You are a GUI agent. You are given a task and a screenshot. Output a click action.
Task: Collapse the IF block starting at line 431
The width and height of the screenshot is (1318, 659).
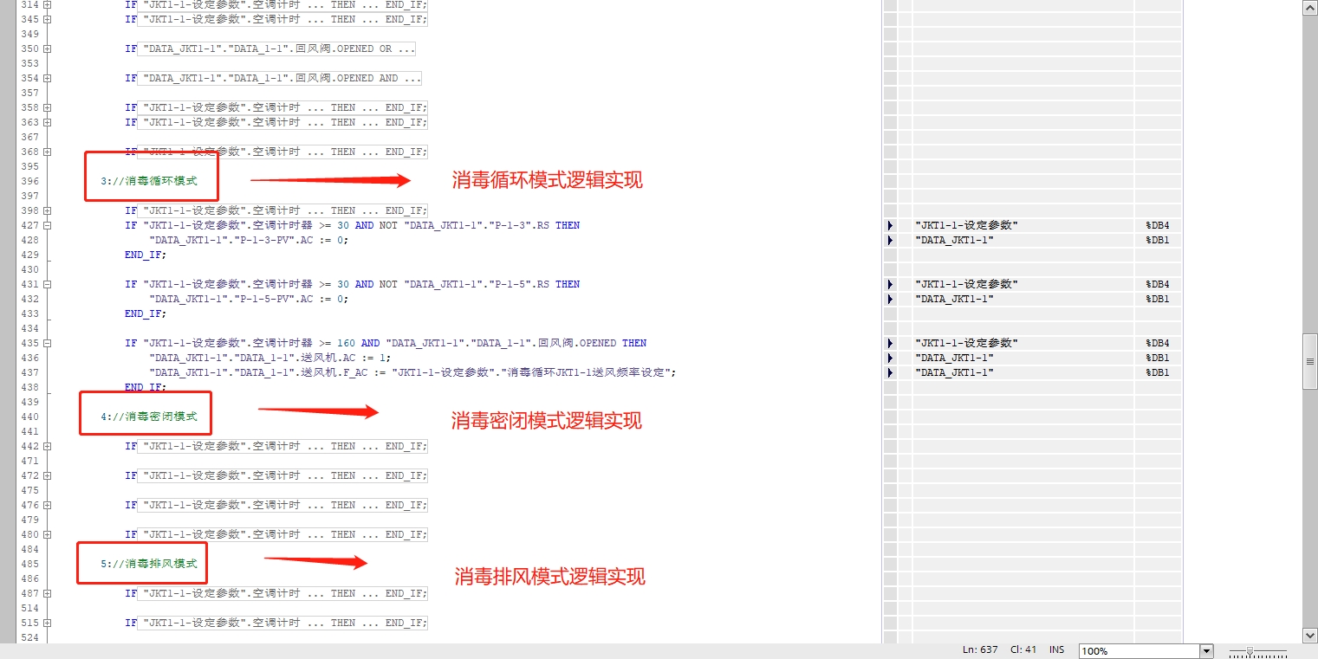[x=47, y=284]
